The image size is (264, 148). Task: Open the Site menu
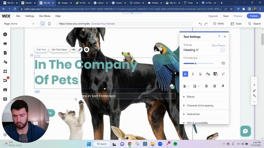[18, 16]
